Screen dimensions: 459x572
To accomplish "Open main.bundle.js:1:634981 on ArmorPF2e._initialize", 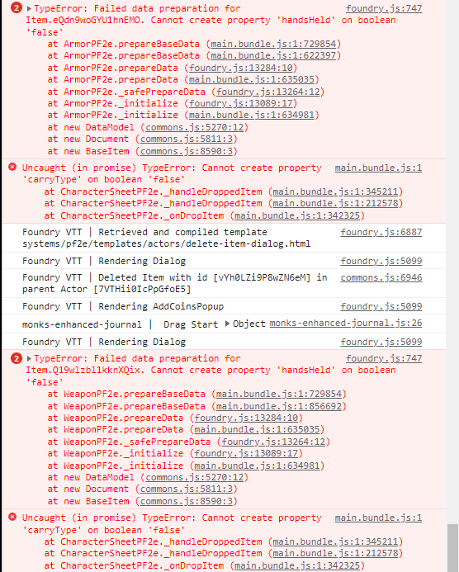I will (252, 115).
